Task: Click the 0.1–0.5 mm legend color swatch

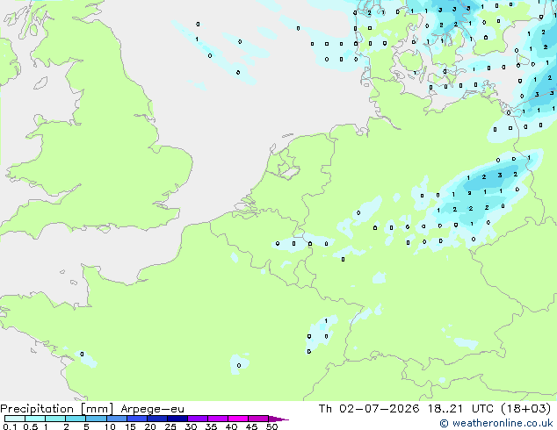Action: coord(15,419)
